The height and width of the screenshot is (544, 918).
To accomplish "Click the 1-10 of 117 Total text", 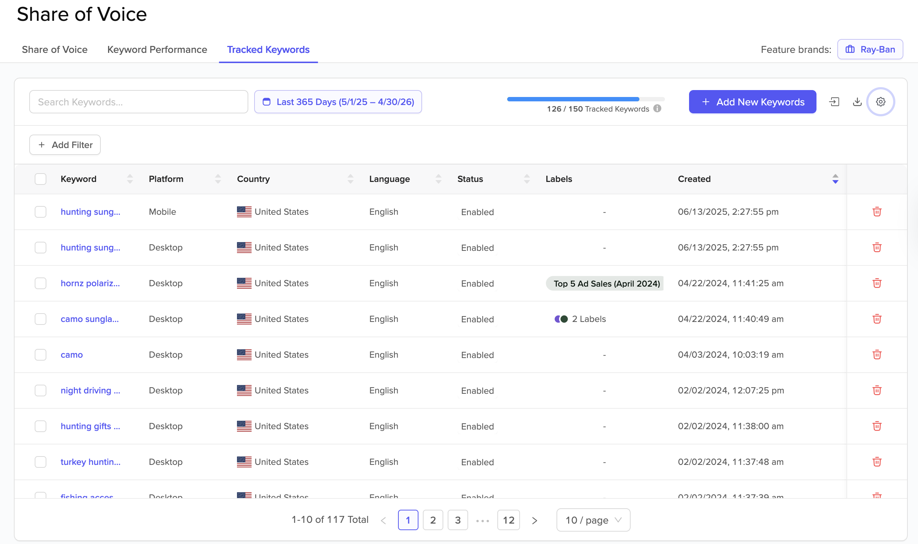I will pos(330,520).
